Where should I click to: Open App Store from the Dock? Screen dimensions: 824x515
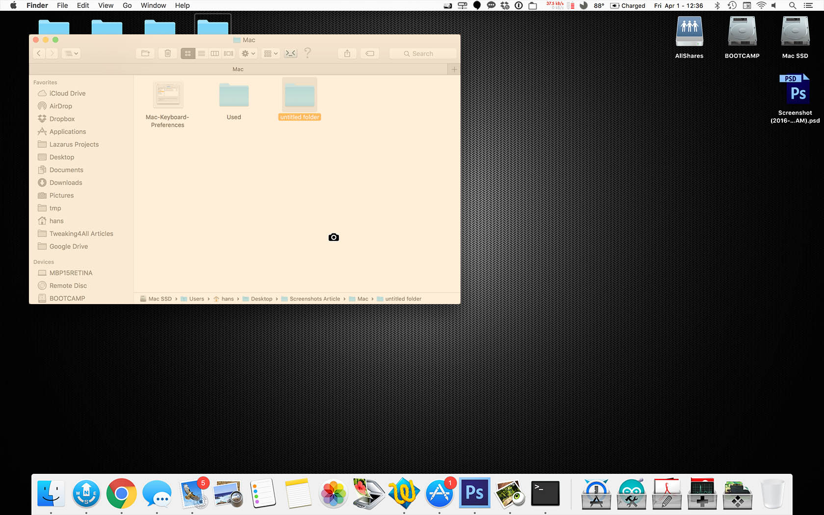pos(439,493)
